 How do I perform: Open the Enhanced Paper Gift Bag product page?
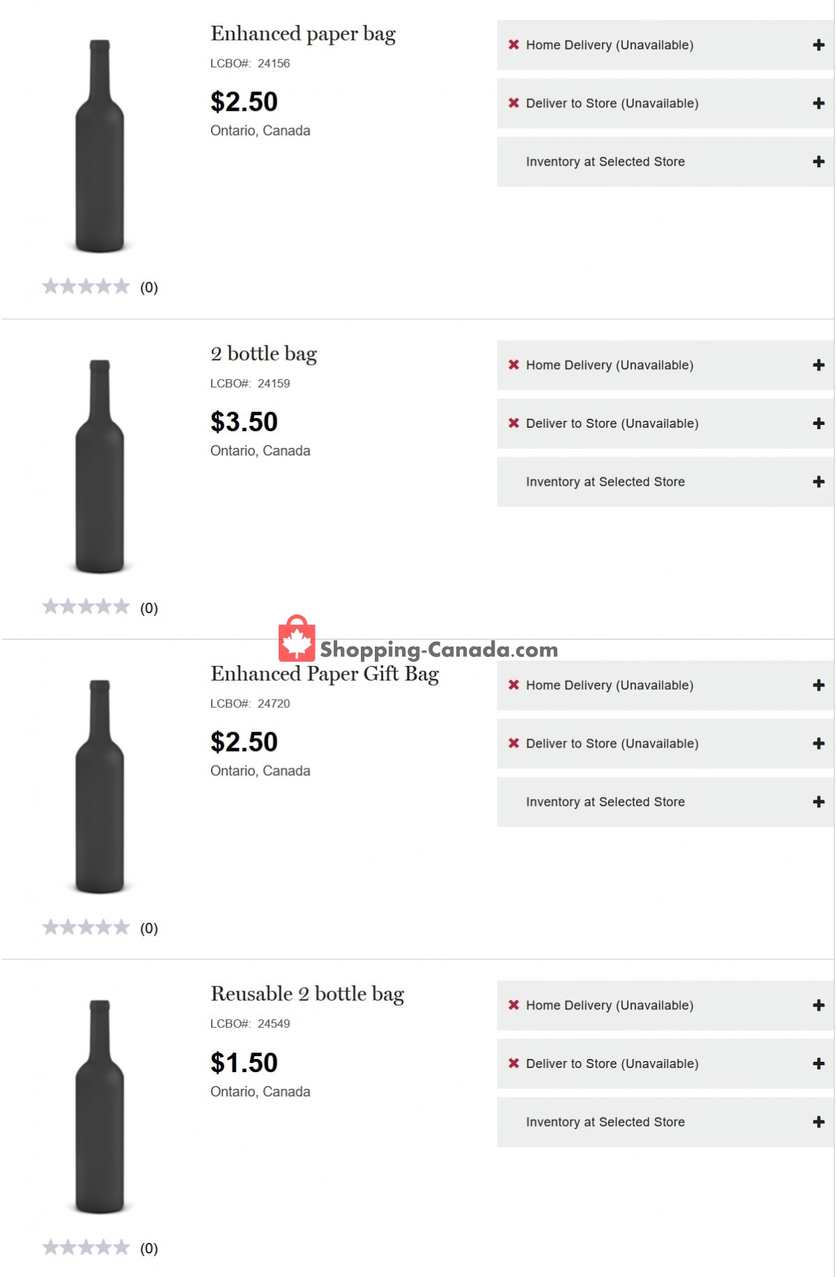[x=325, y=674]
